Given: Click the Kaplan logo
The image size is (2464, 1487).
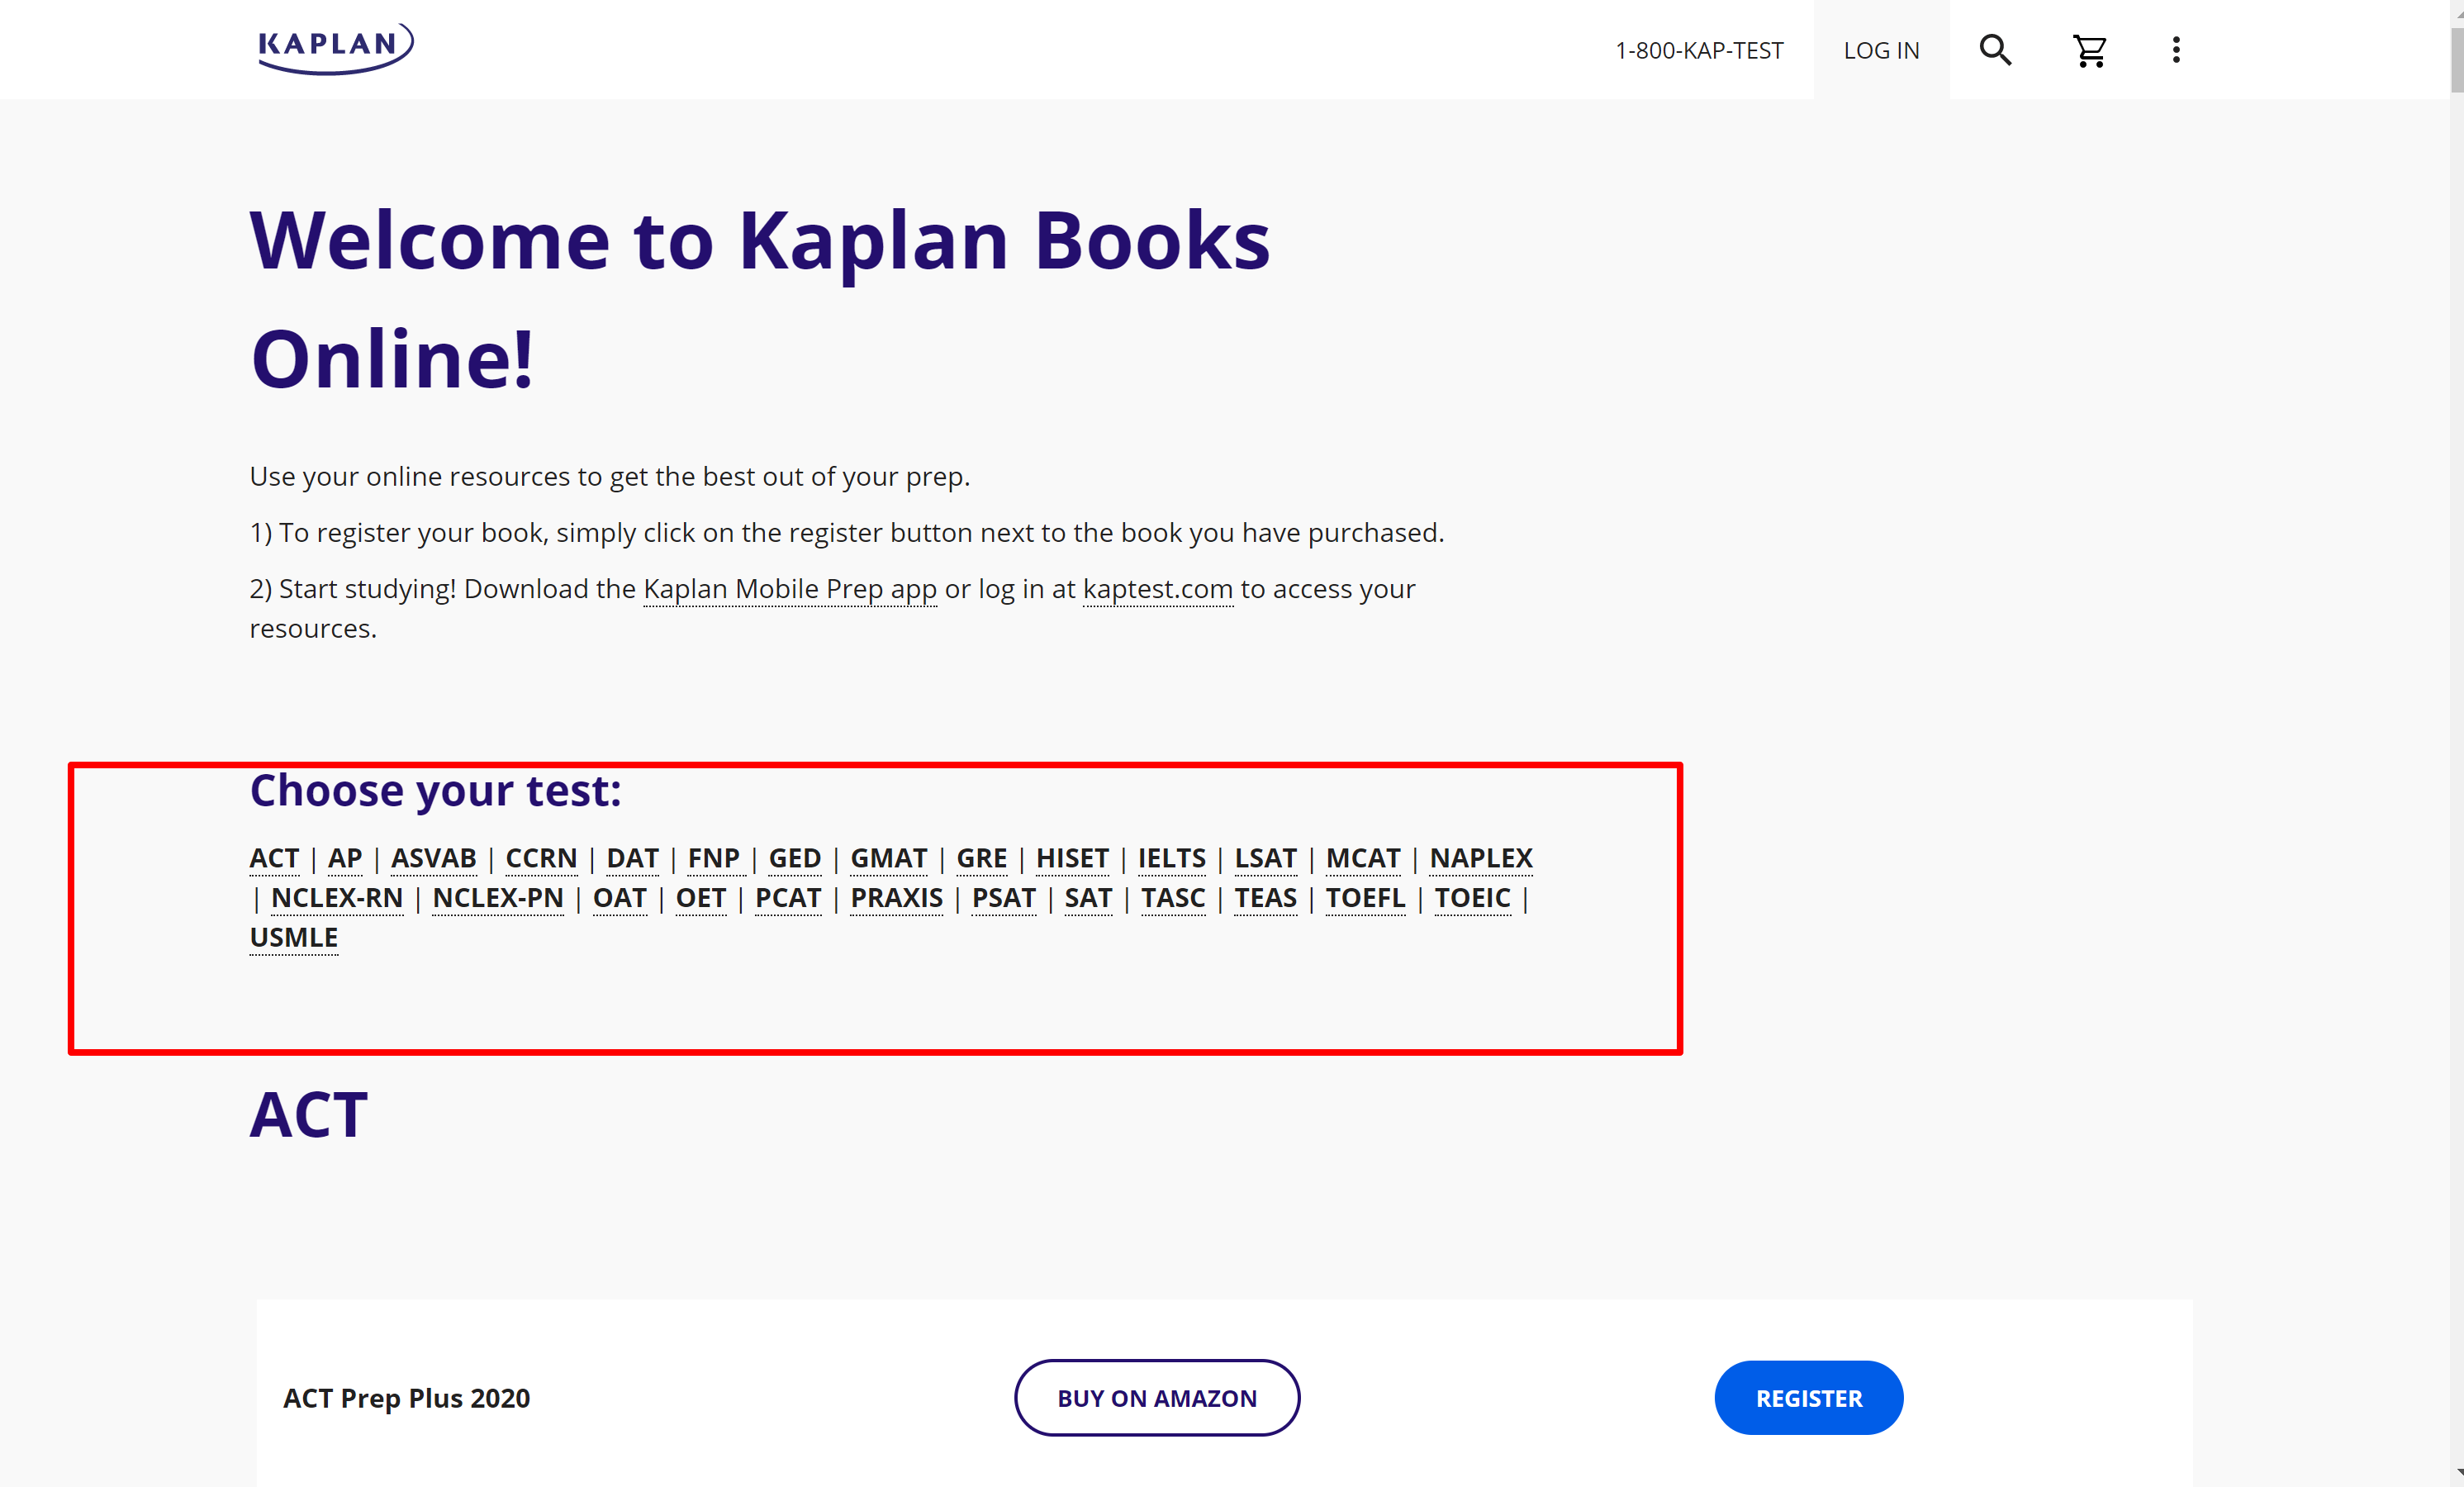Looking at the screenshot, I should point(335,47).
